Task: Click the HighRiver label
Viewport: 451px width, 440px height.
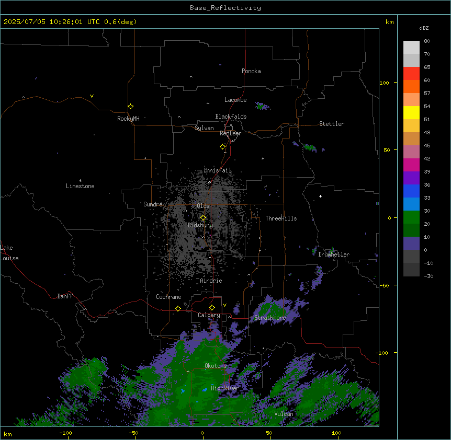Action: [225, 388]
